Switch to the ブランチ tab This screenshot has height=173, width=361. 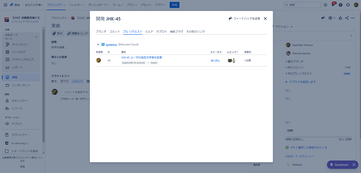pos(101,31)
